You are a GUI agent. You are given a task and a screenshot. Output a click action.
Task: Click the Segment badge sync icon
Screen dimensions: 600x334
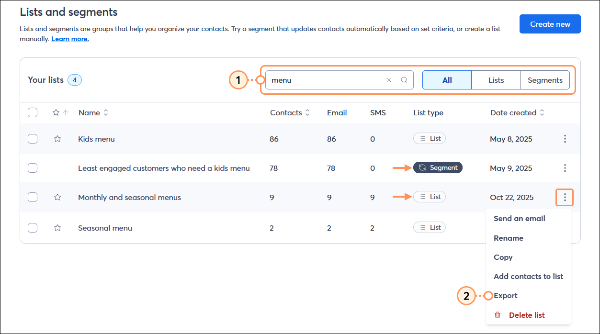pyautogui.click(x=422, y=167)
